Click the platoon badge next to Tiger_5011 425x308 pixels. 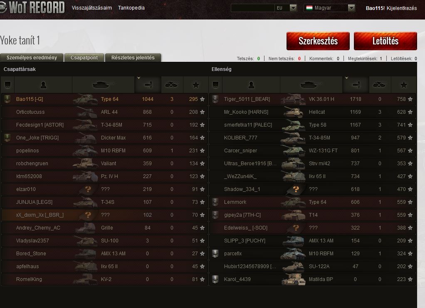[215, 99]
